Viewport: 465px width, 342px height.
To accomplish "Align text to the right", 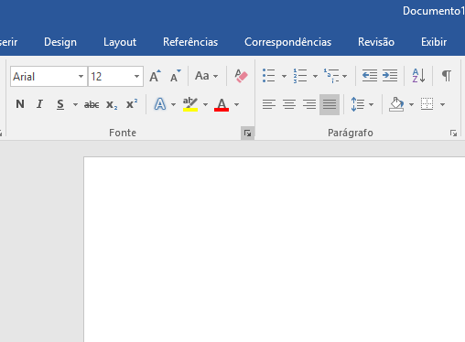I will (309, 104).
